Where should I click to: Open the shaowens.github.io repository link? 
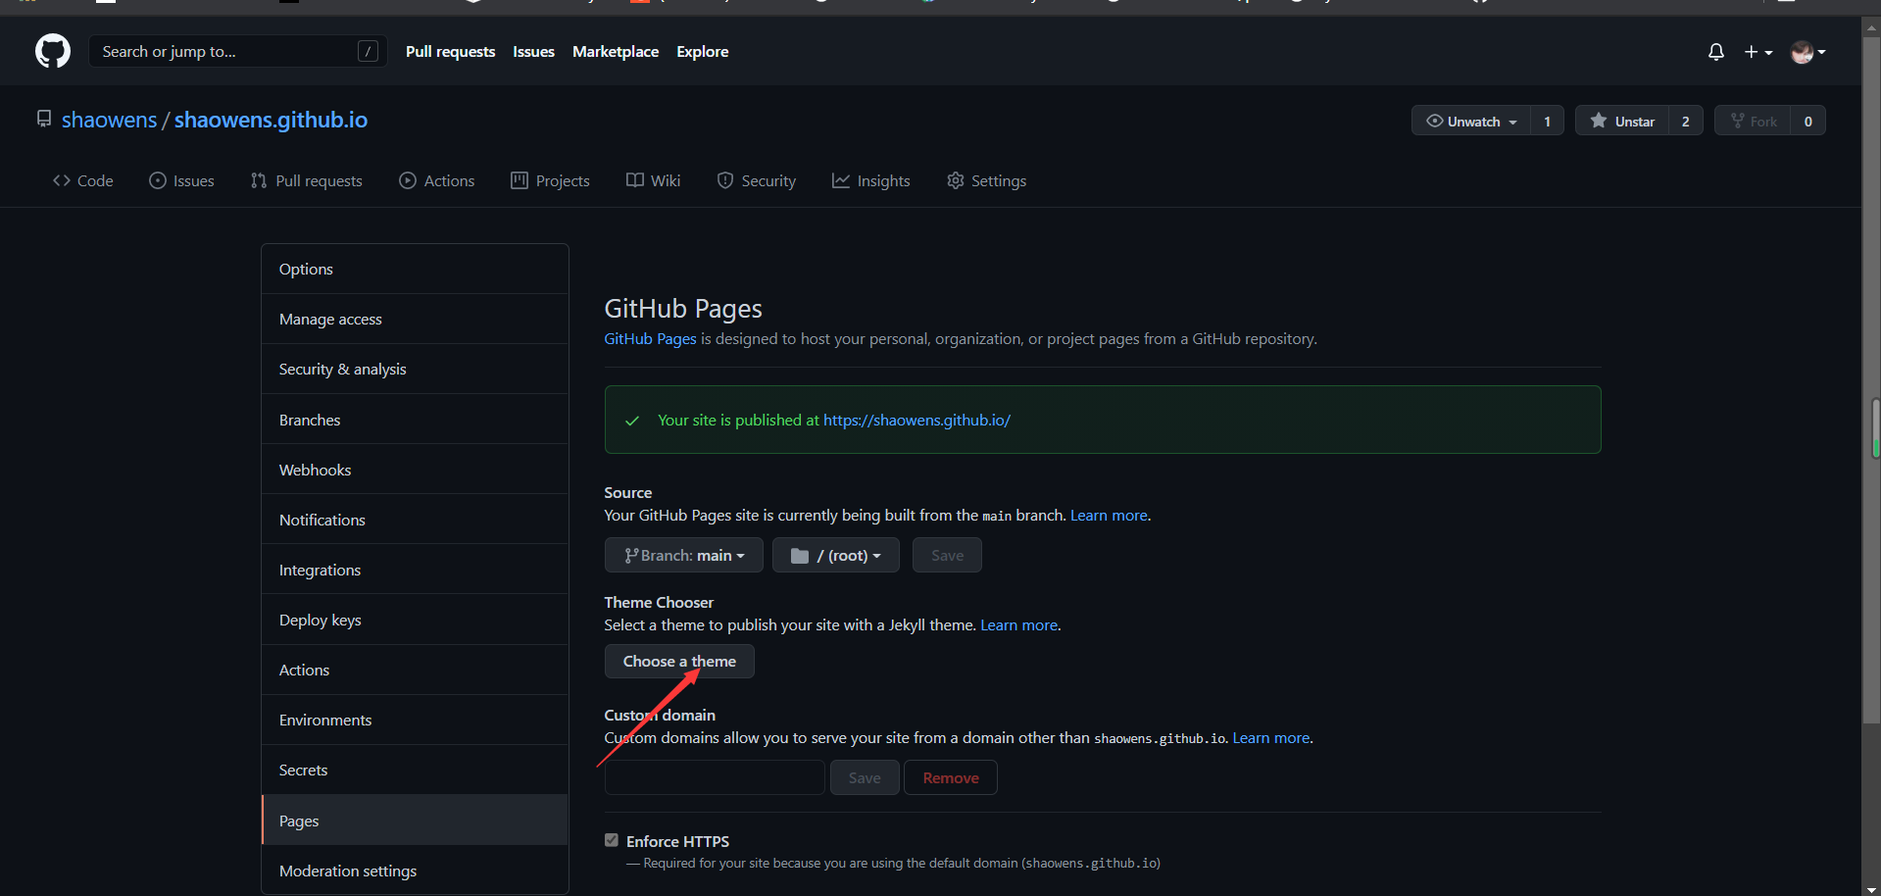[271, 120]
